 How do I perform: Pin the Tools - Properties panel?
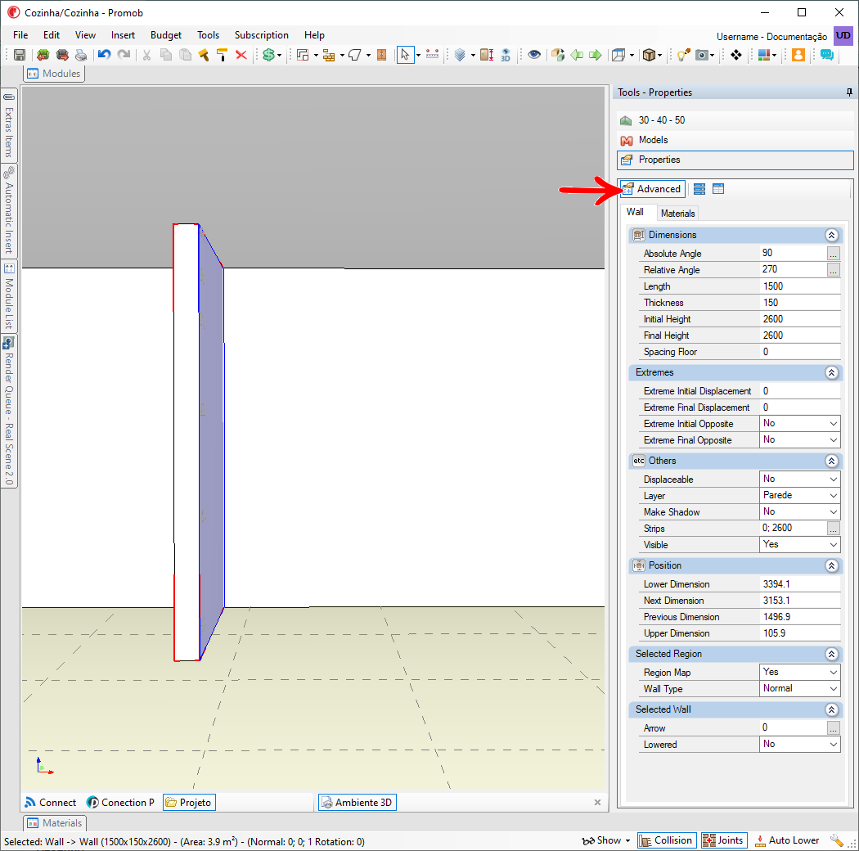(x=849, y=92)
